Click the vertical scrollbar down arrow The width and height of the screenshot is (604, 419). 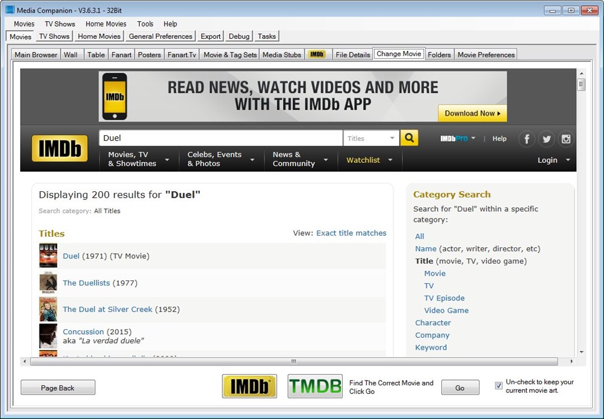[581, 352]
